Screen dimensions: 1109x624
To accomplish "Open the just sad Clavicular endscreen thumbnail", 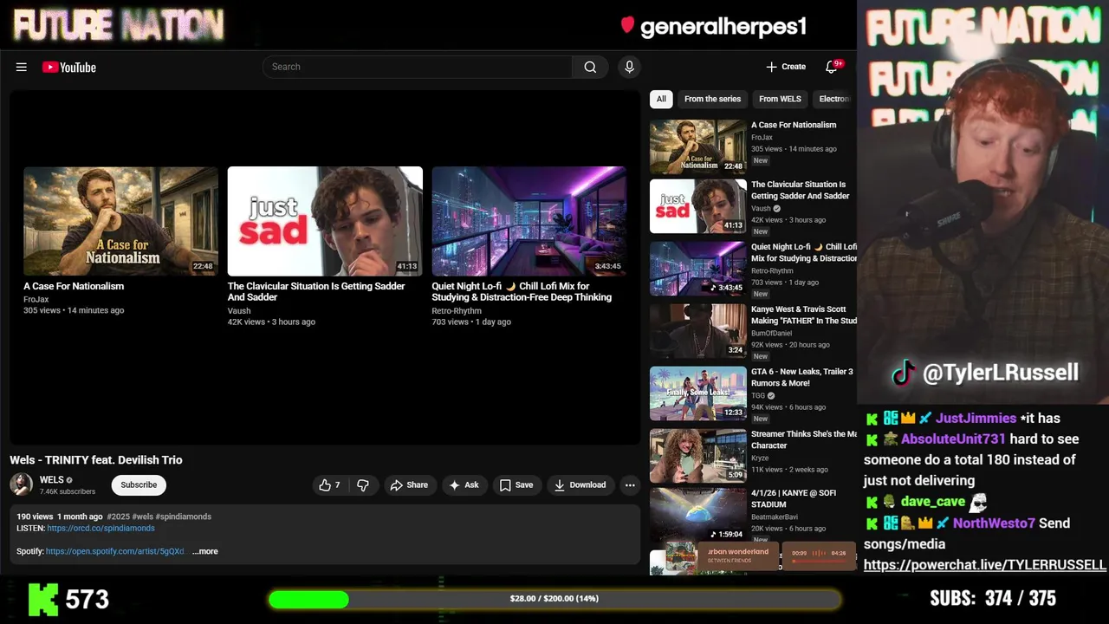I will pyautogui.click(x=325, y=221).
